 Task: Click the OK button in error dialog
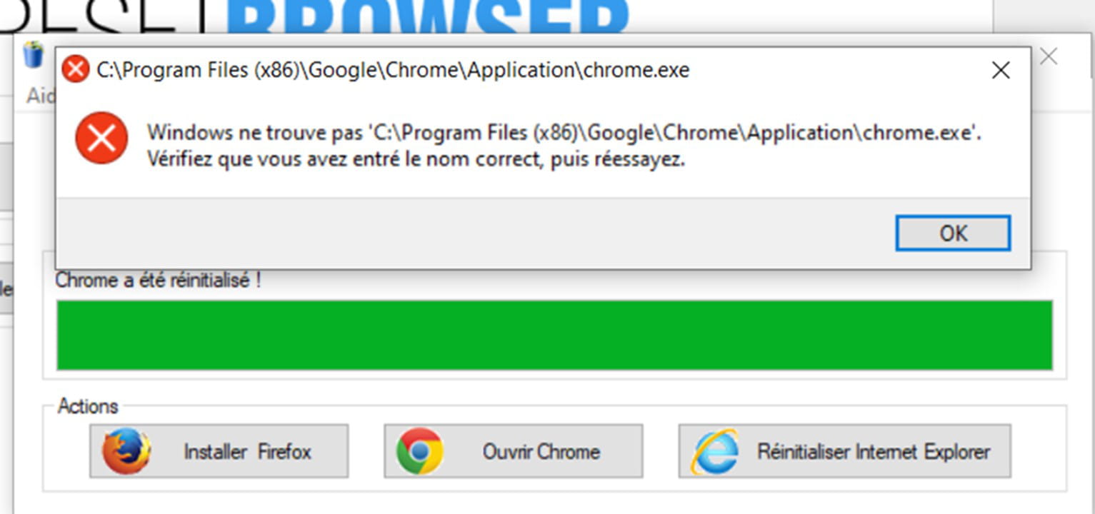953,233
